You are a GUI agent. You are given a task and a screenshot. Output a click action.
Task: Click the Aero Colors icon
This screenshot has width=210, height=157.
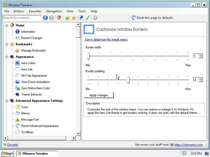(x=18, y=63)
